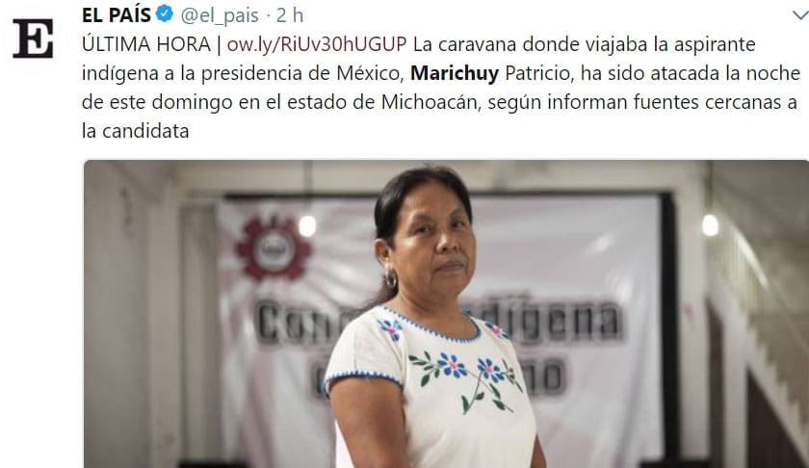Click the bold Marichuy name in tweet
Screen dimensions: 809x468
click(455, 73)
